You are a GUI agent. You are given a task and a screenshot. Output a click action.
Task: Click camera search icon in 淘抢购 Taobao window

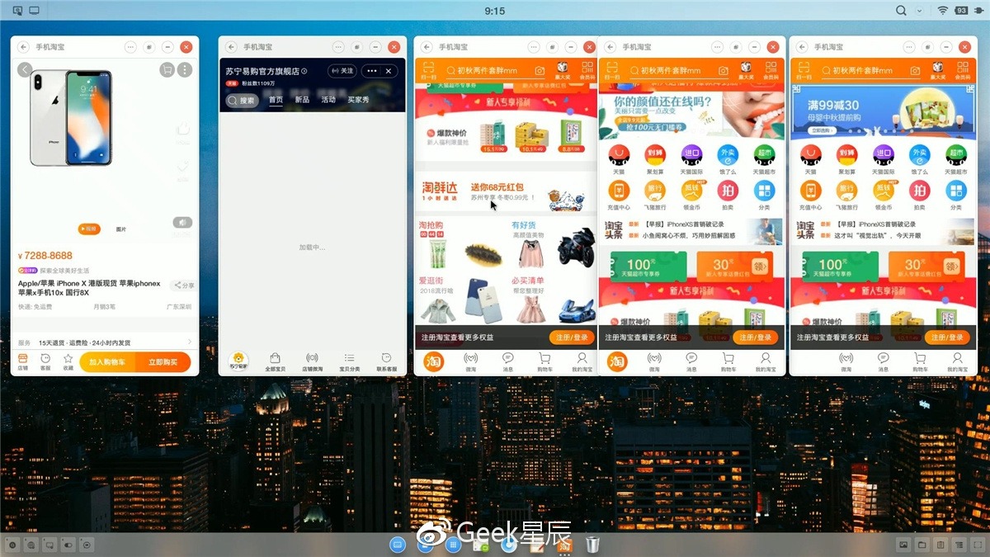[540, 71]
